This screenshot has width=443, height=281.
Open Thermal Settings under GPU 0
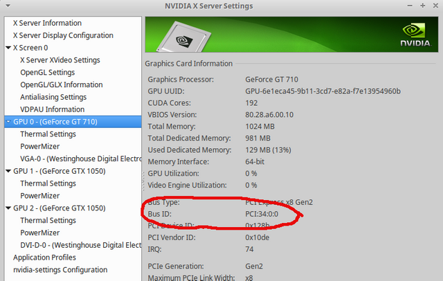coord(48,134)
